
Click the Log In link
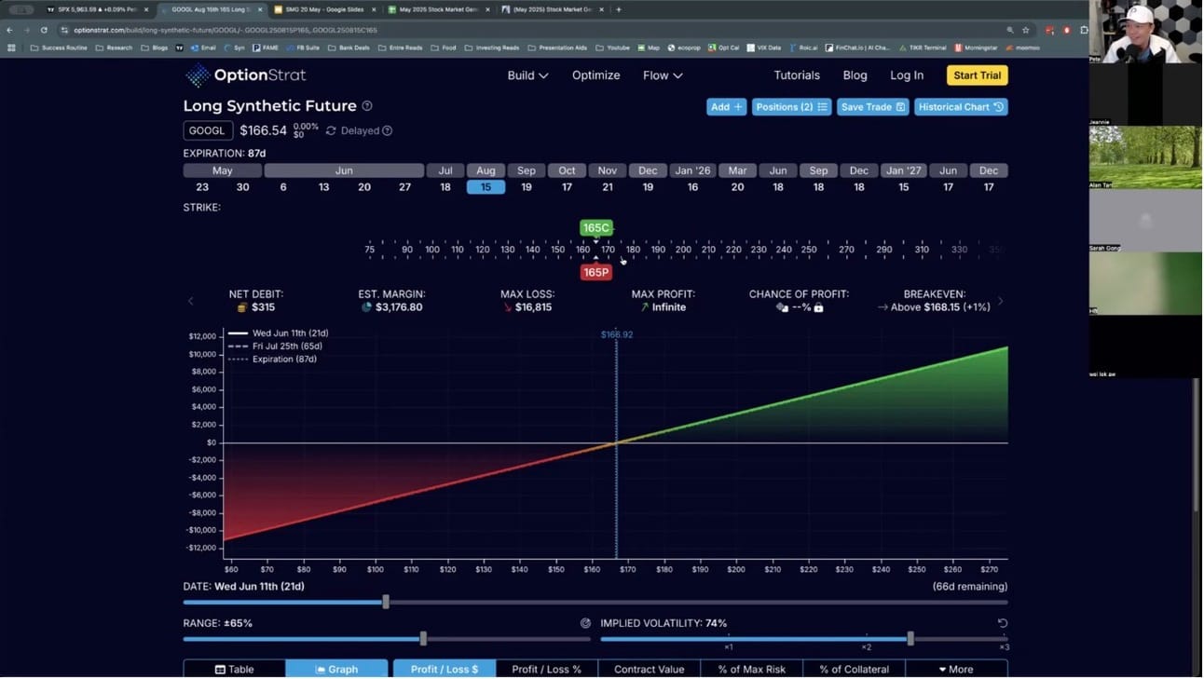coord(907,75)
